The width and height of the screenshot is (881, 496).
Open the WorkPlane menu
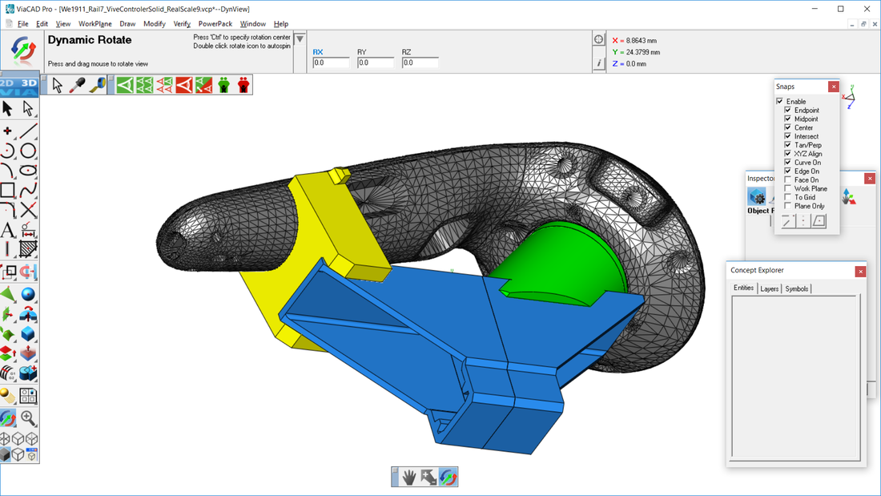95,24
